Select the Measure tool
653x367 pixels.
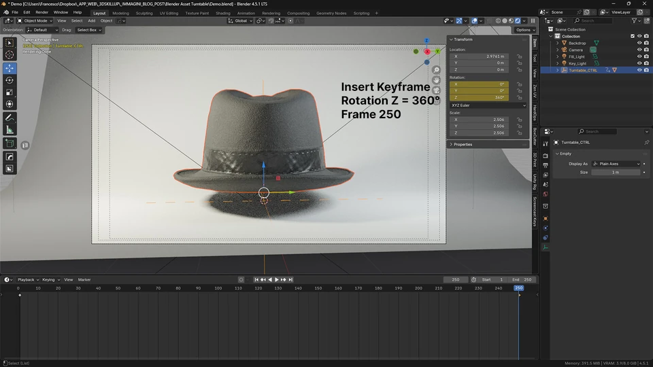coord(10,130)
